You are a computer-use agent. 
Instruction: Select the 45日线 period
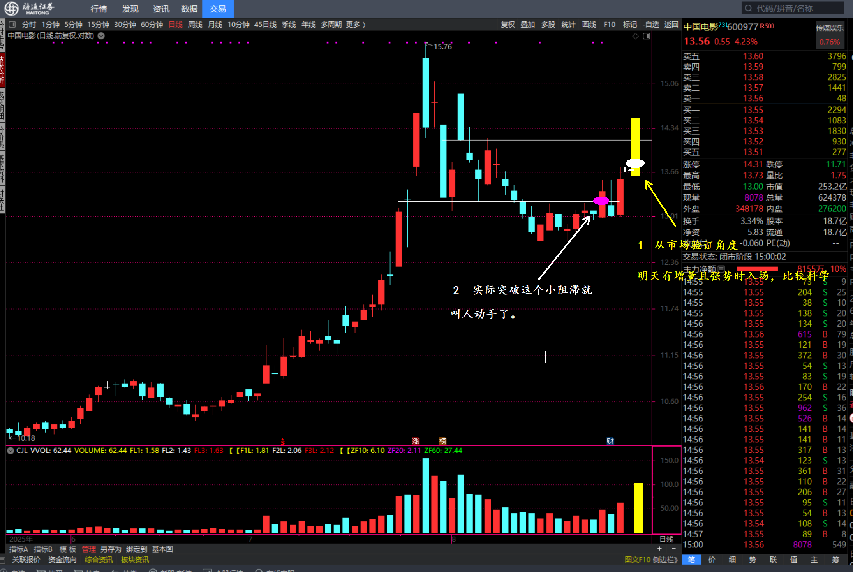[x=265, y=25]
